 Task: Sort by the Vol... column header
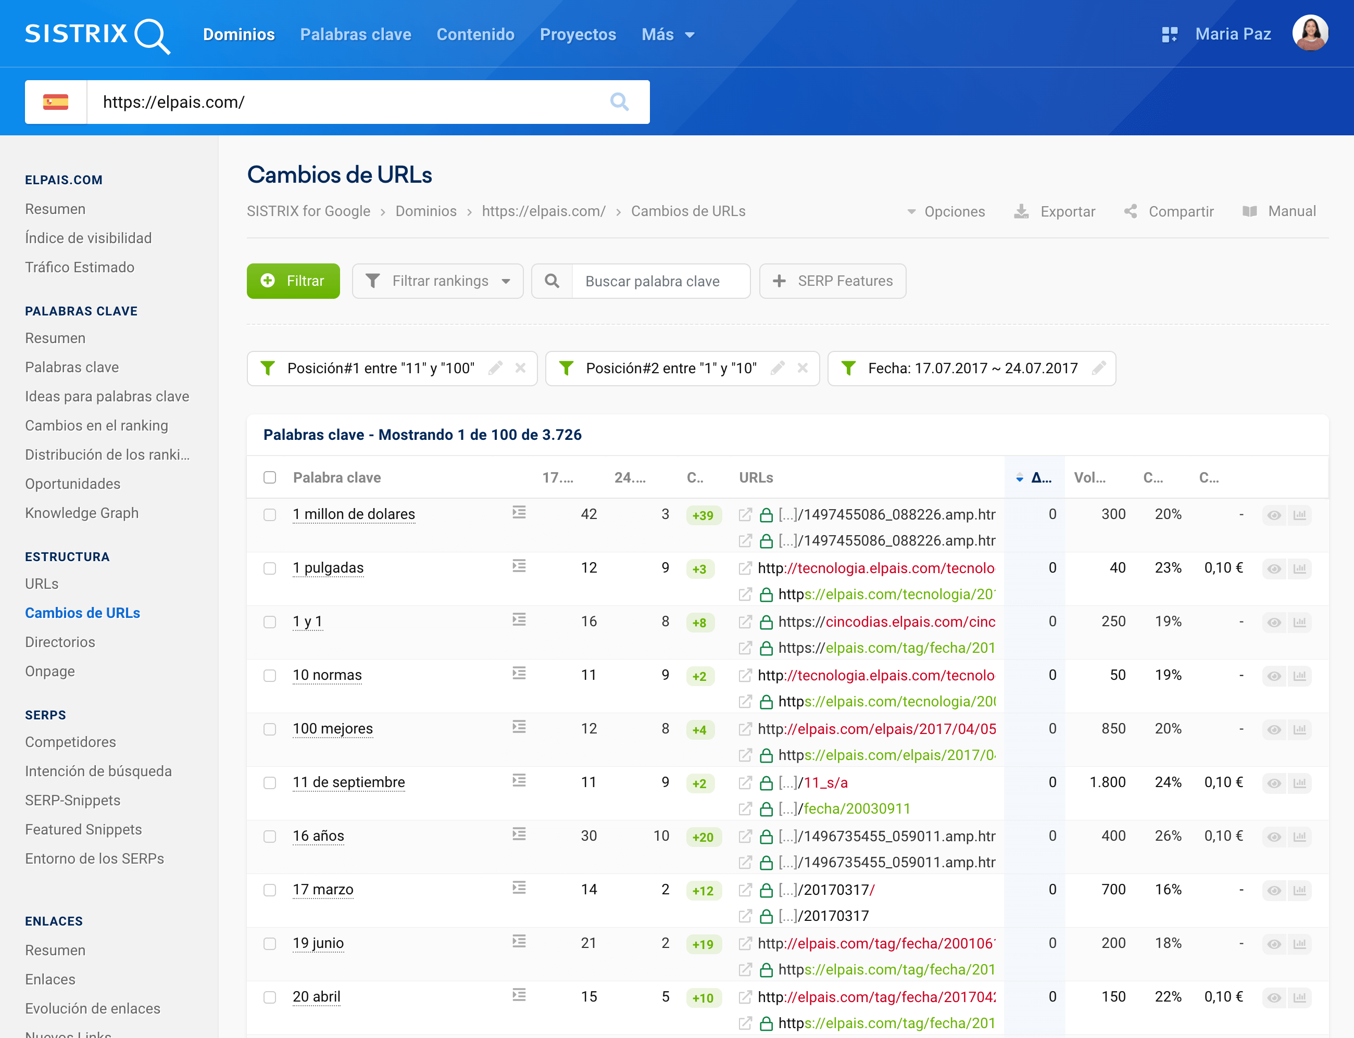point(1090,477)
